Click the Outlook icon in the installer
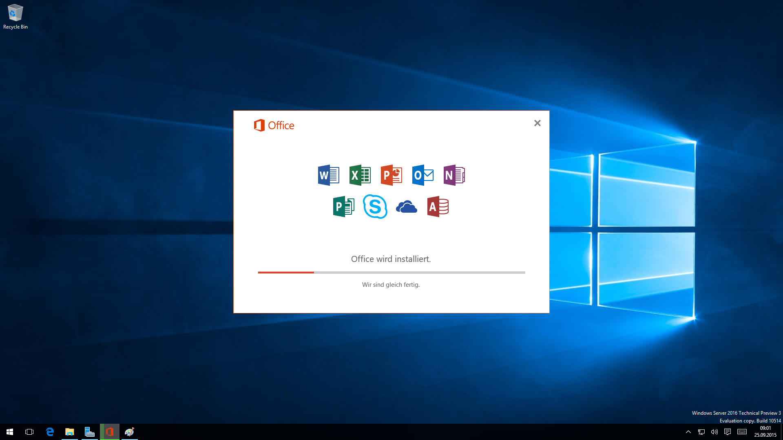Screen dimensions: 783x440 [x=423, y=175]
